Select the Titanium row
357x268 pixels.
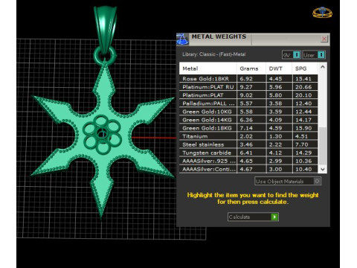(248, 136)
